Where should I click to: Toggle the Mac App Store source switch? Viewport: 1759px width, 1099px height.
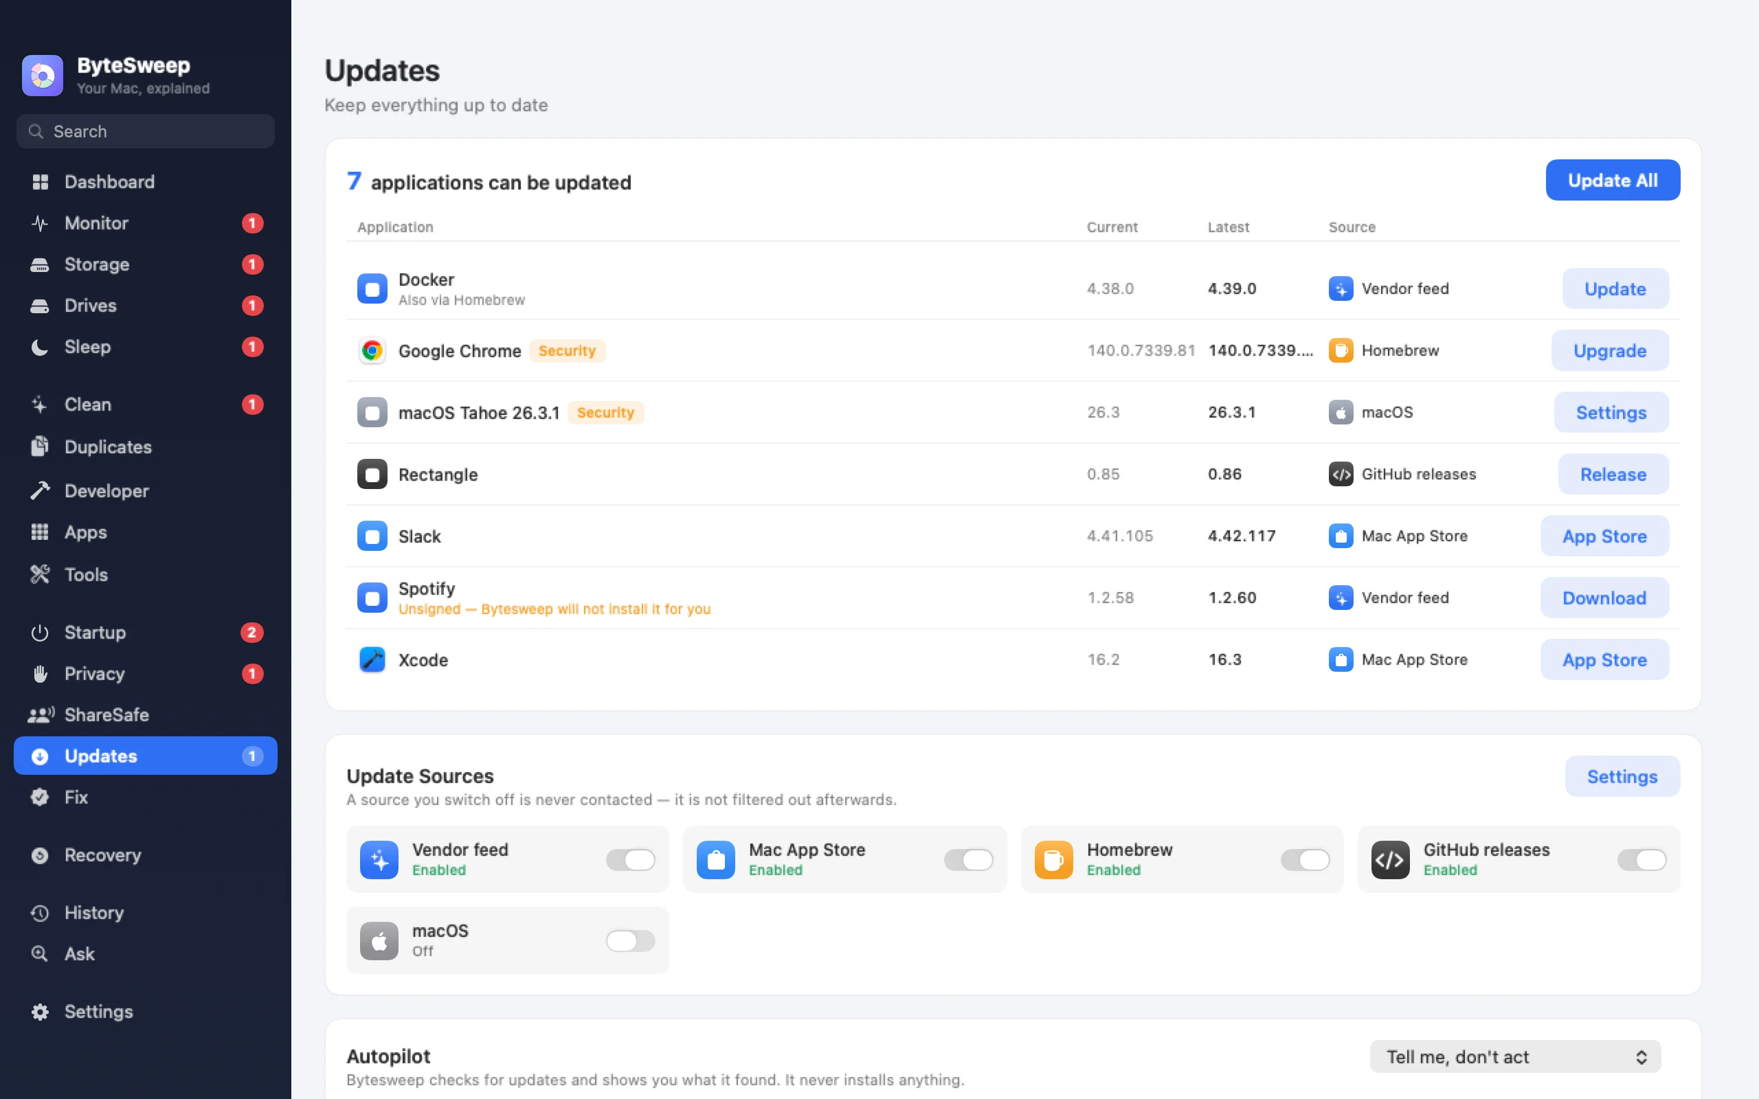pos(969,860)
